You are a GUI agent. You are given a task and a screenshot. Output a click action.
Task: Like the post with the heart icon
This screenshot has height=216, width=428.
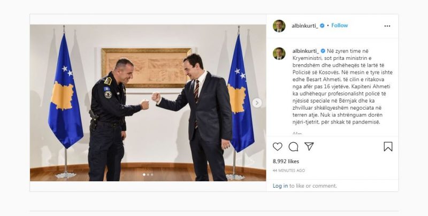coord(277,146)
